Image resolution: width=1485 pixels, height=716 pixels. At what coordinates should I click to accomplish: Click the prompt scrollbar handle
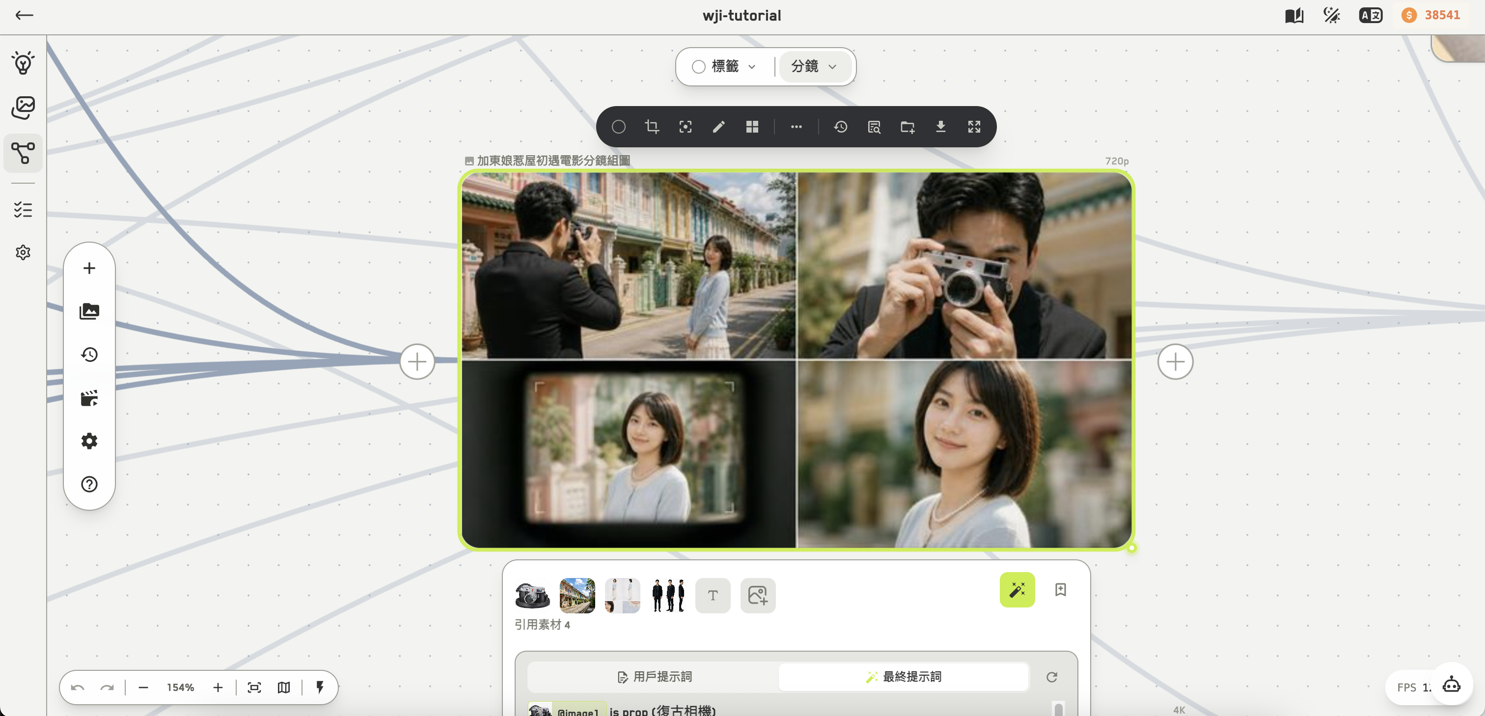pos(1058,709)
